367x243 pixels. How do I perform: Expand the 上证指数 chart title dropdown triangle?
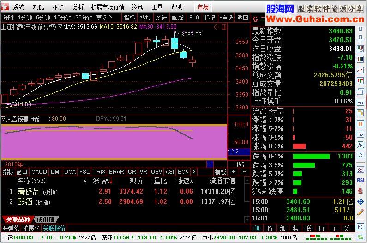(60, 27)
